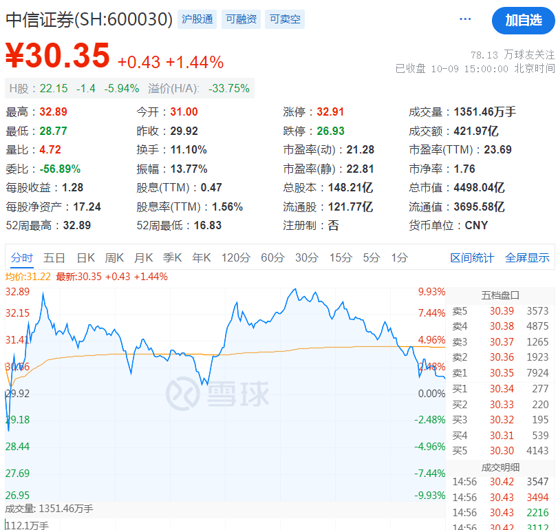Click the 市净率 value 1.76
558x530 pixels.
point(464,169)
